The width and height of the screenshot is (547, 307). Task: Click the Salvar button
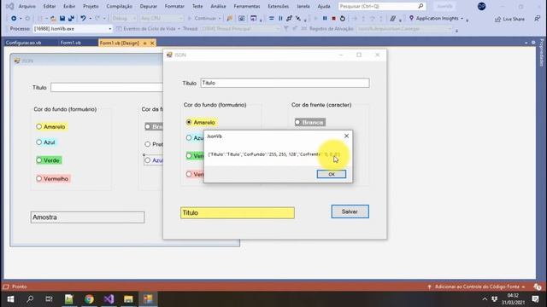click(x=350, y=211)
